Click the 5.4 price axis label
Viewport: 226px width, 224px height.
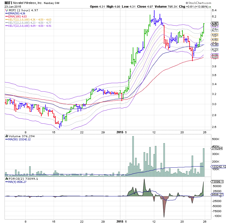[x=214, y=10]
